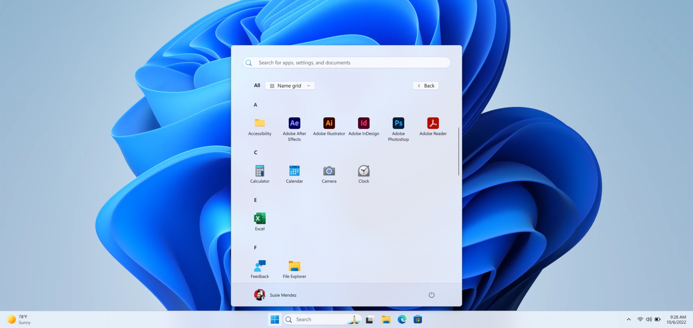Open Microsoft Store from taskbar
The image size is (693, 328).
tap(418, 320)
